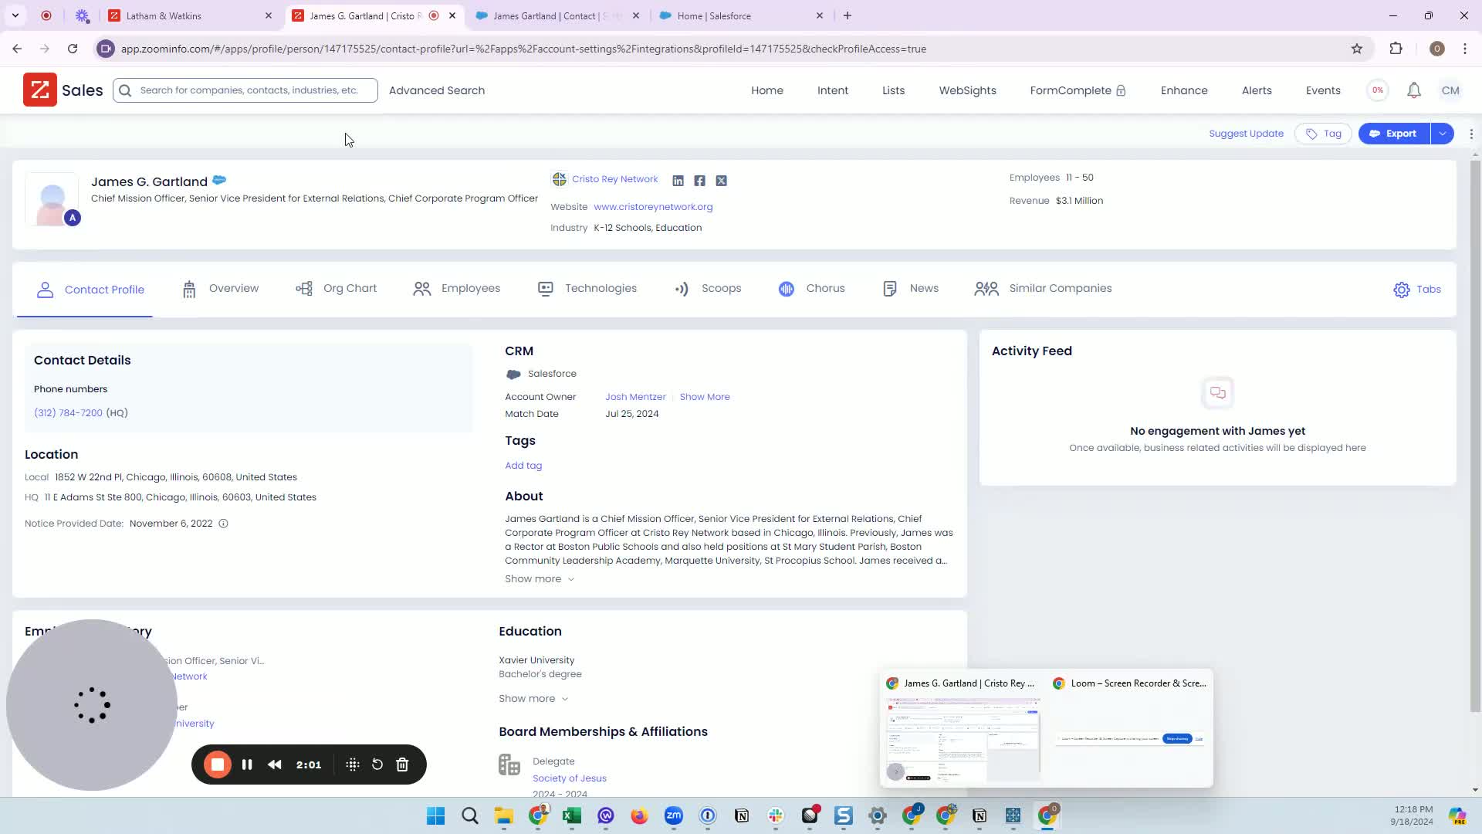
Task: Delete the Loom recording via trash icon
Action: click(x=402, y=764)
